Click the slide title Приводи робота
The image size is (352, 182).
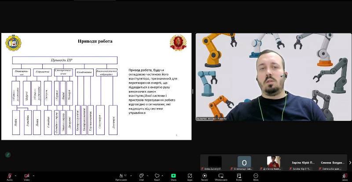95,41
